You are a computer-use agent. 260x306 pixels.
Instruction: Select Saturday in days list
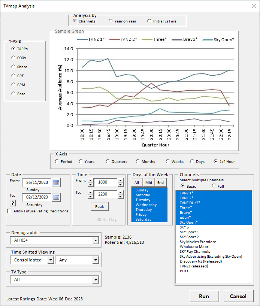(149, 219)
